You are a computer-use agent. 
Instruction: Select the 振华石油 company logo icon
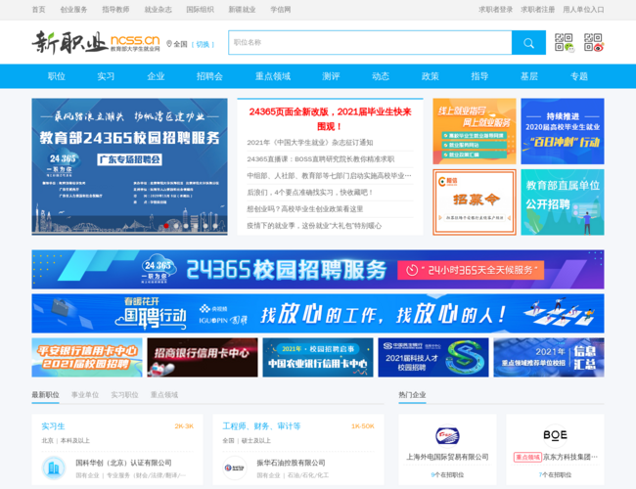point(235,467)
